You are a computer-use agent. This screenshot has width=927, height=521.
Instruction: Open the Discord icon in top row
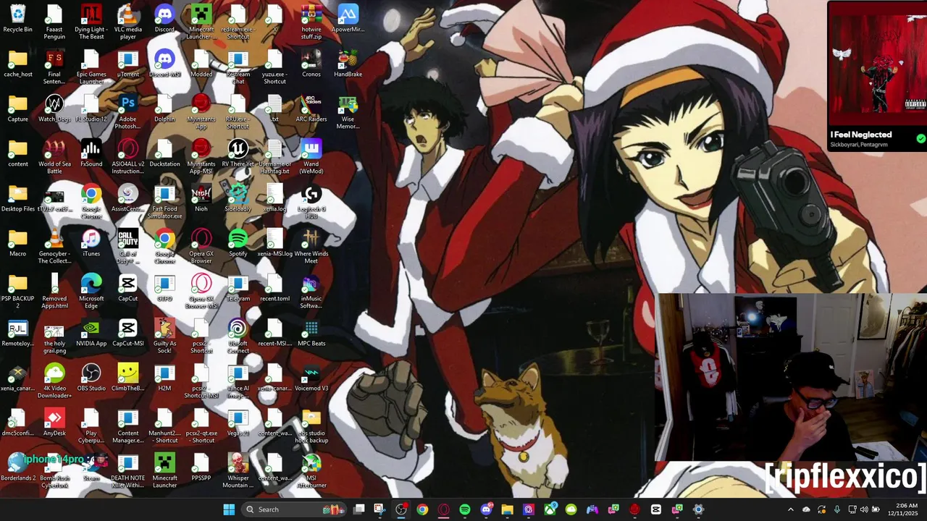tap(164, 19)
